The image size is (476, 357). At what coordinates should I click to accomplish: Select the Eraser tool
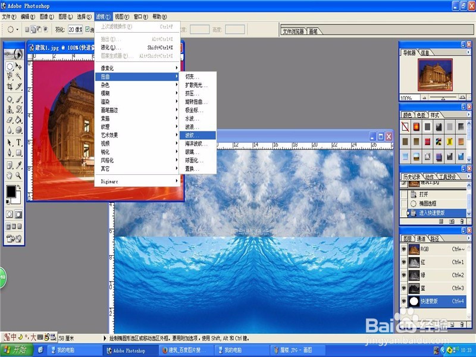[x=10, y=120]
